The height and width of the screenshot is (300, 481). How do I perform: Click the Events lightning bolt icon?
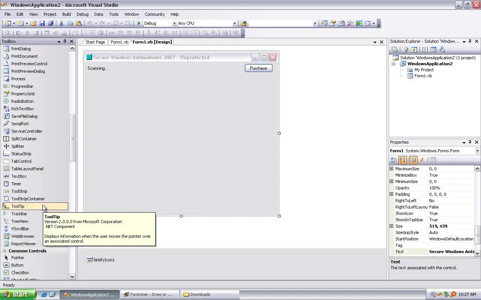click(422, 160)
